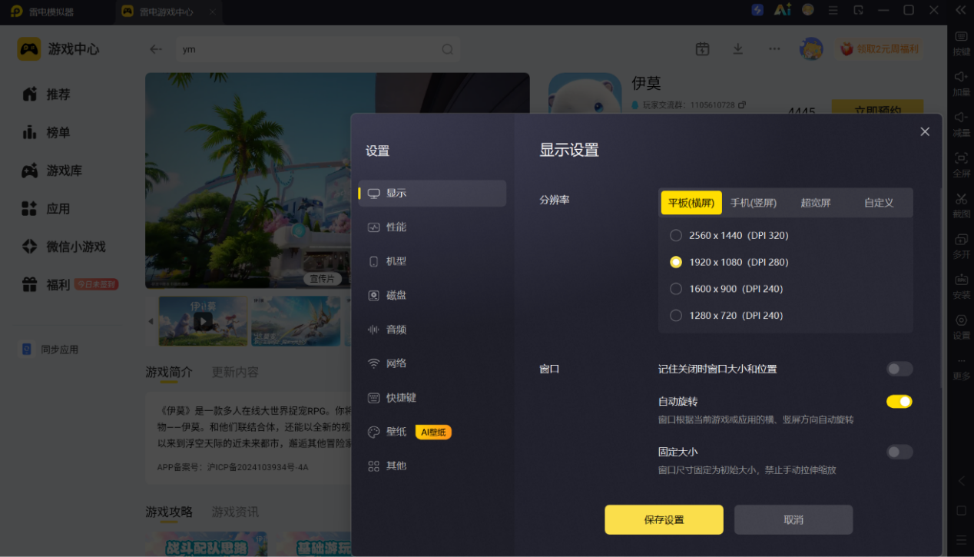The width and height of the screenshot is (974, 557).
Task: Enable the 固定大小 toggle
Action: [899, 452]
